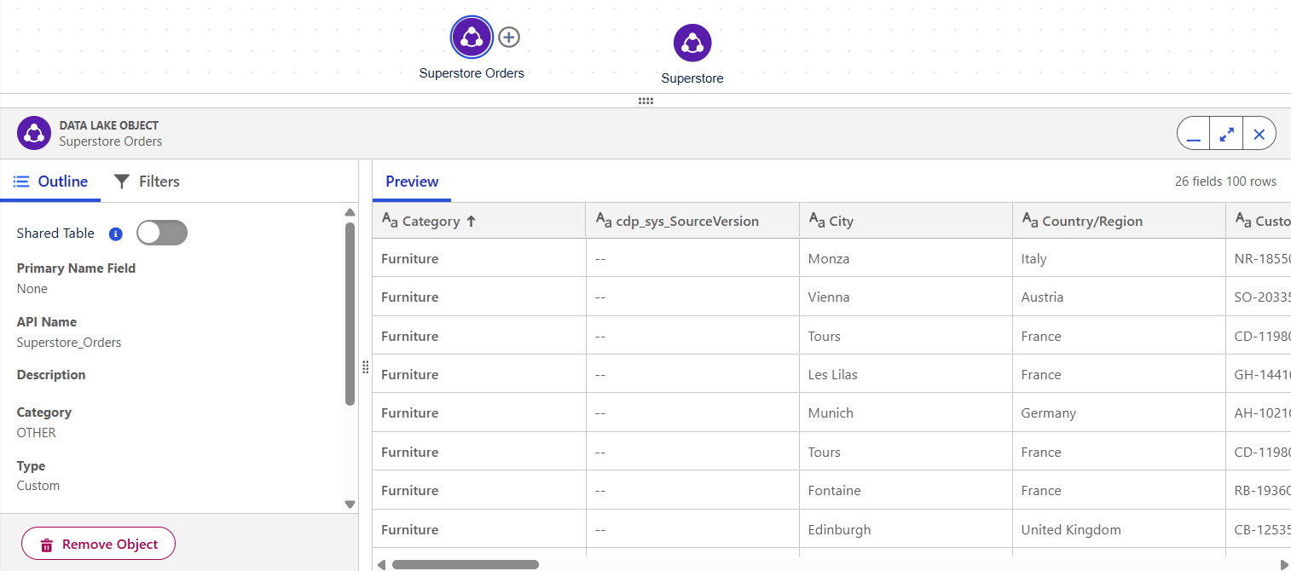The image size is (1291, 571).
Task: Click the OTHER category value
Action: (x=37, y=433)
